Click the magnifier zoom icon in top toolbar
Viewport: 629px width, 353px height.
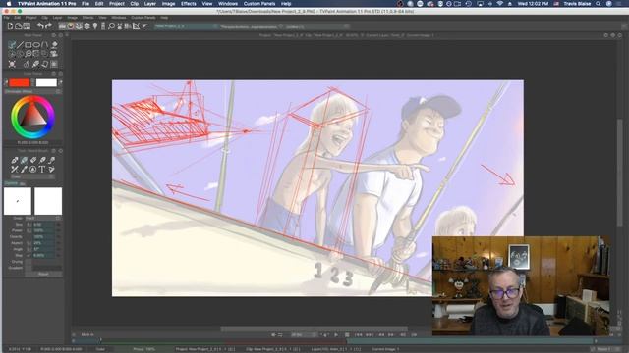point(111,26)
